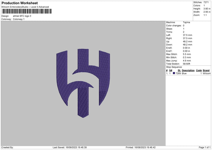
Task: Click the Code column header
Action: pyautogui.click(x=199, y=70)
